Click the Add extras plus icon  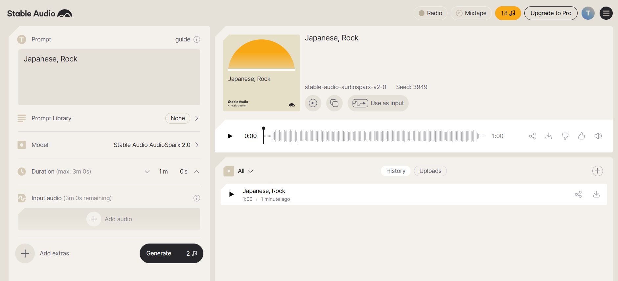pos(25,253)
